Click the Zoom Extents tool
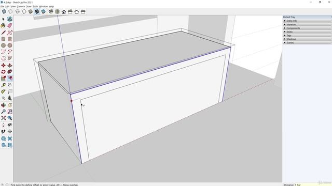Screen dimensions: 332x186 click(4, 118)
